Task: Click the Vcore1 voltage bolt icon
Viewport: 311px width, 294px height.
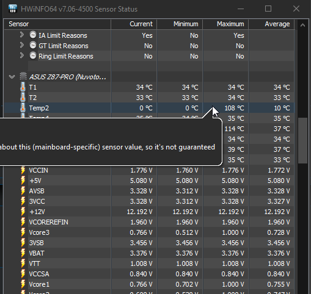Action: tap(23, 284)
